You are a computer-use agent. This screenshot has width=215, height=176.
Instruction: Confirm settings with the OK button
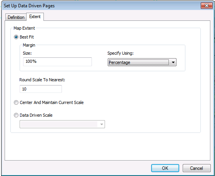(165, 168)
